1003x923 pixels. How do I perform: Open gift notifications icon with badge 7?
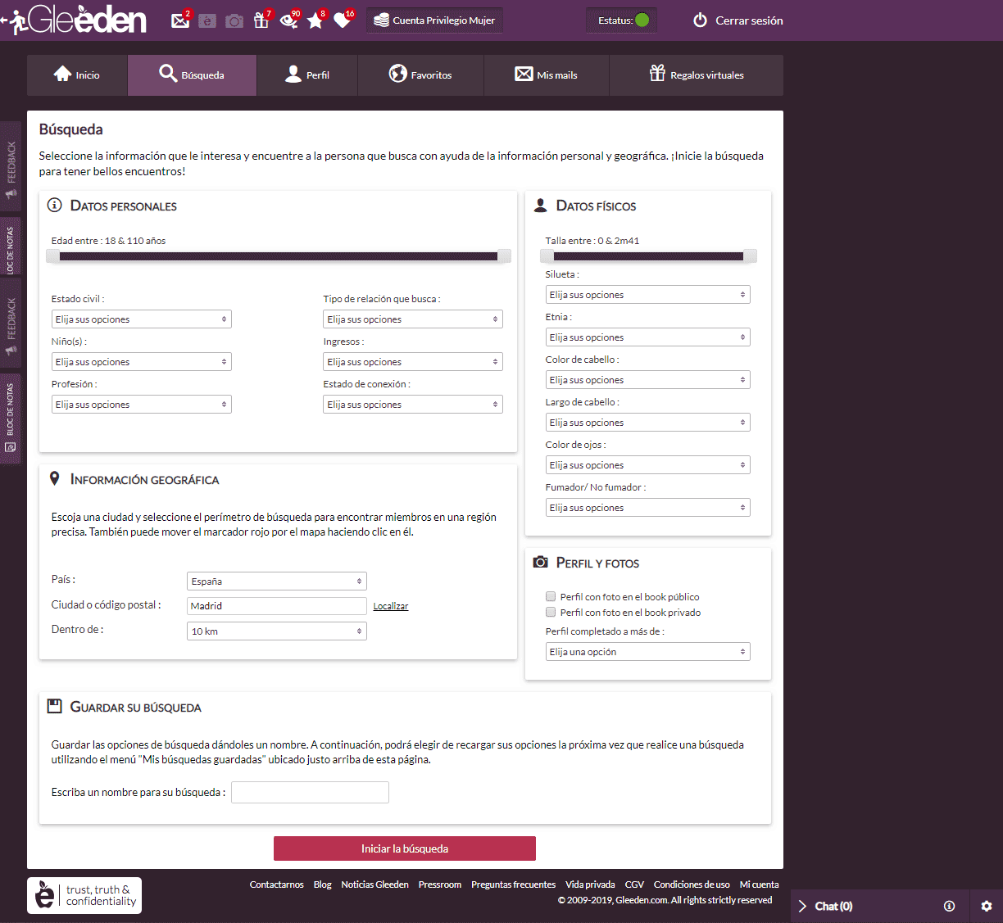tap(261, 20)
